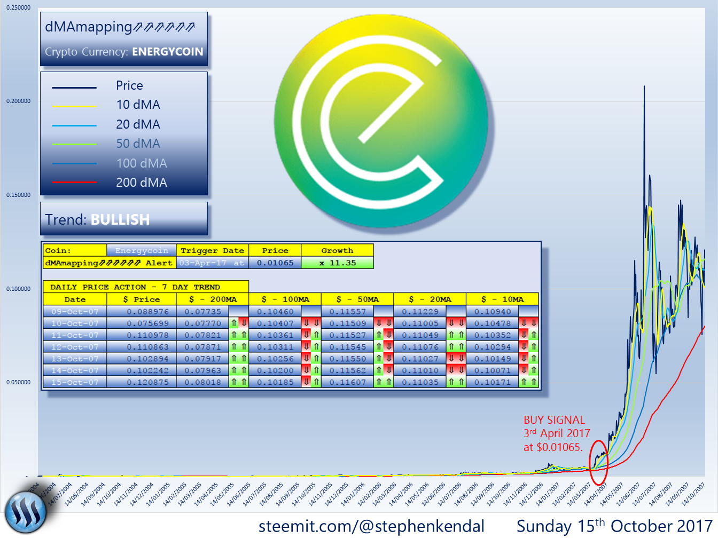Click the Energycoin circular logo

click(x=381, y=121)
